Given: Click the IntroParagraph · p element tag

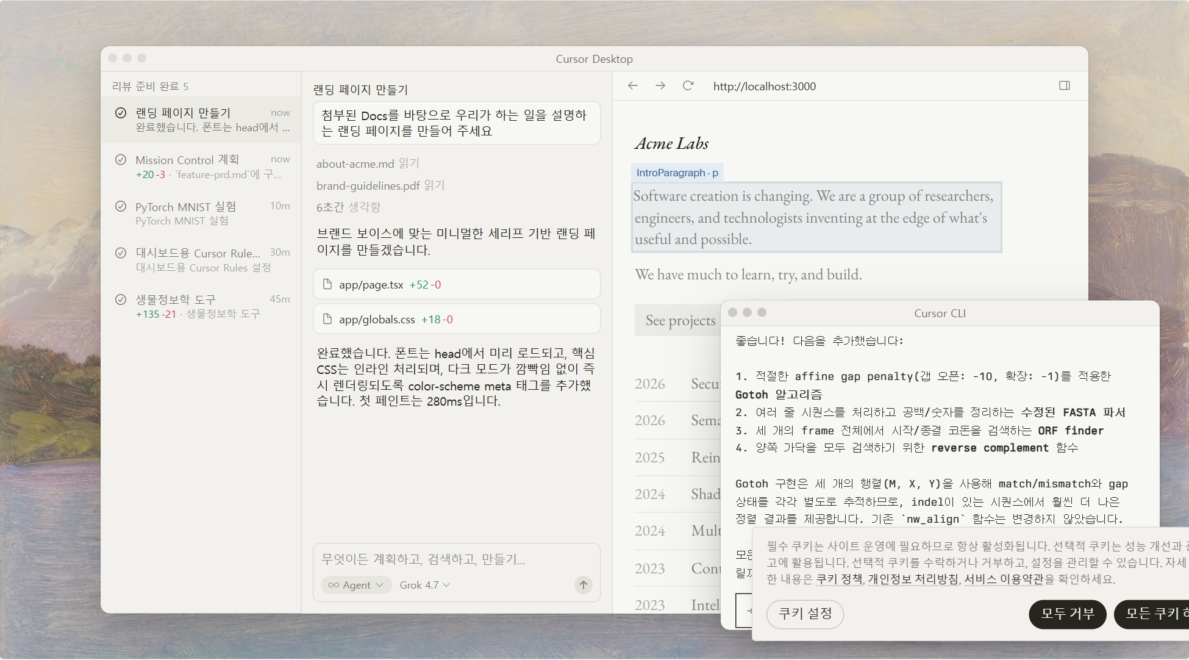Looking at the screenshot, I should [x=677, y=173].
